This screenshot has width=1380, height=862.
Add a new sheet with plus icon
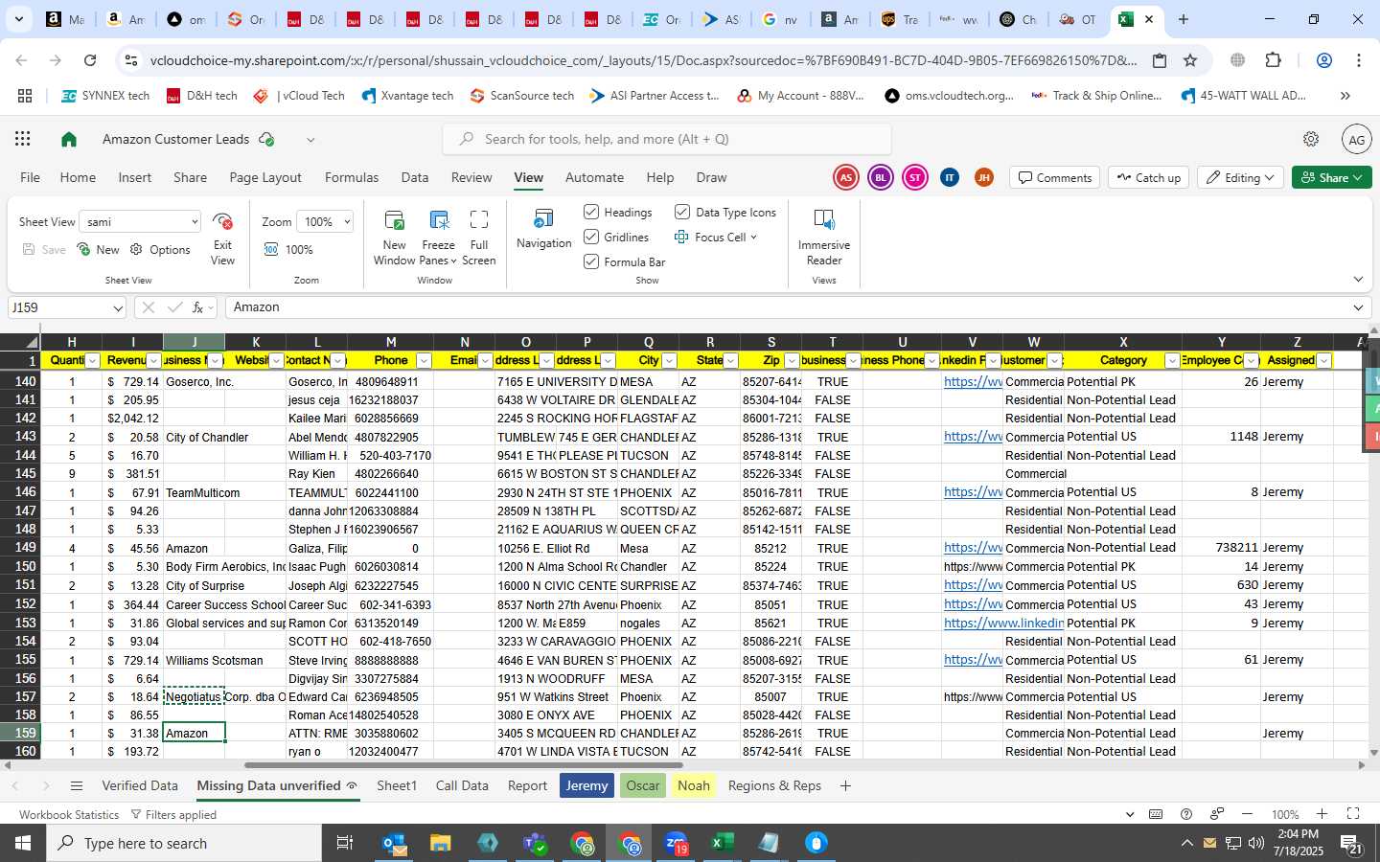click(845, 786)
